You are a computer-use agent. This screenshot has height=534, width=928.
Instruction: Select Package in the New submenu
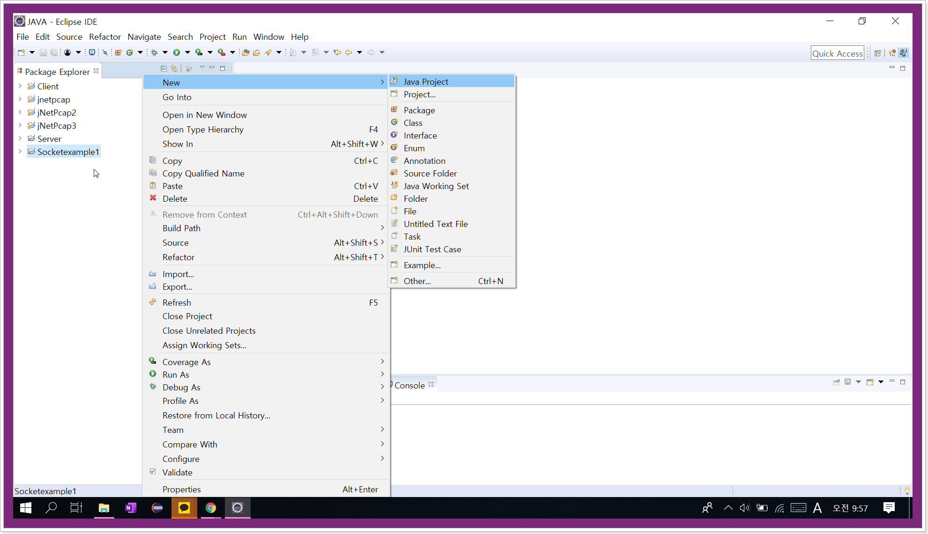click(452, 110)
